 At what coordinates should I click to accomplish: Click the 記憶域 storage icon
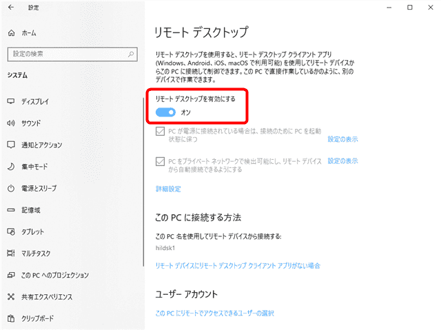tap(11, 210)
